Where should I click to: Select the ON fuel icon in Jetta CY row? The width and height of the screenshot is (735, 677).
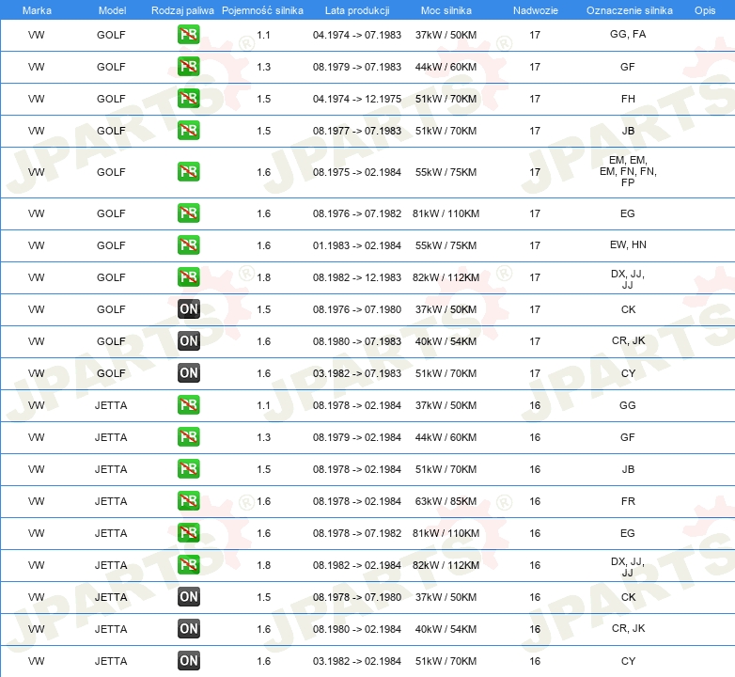click(188, 661)
